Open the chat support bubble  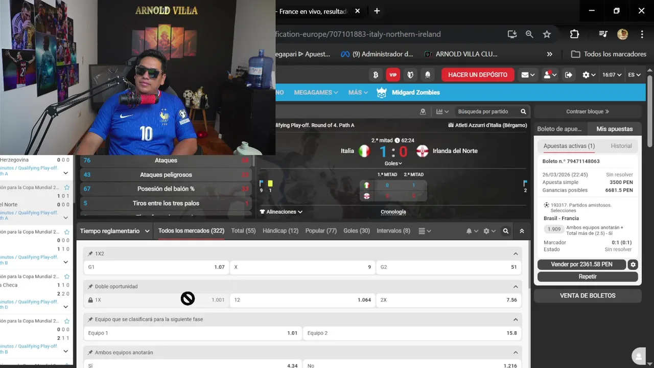pyautogui.click(x=638, y=356)
